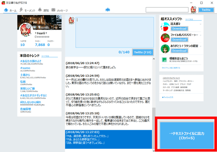Image resolution: width=217 pixels, height=152 pixels.
Task: Open trend #あなたがガチギレすると
Action: pyautogui.click(x=34, y=96)
